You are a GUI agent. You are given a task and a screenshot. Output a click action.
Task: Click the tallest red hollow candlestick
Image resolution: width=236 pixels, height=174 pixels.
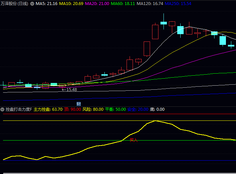point(155,32)
